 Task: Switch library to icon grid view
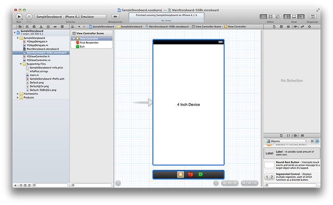click(312, 141)
